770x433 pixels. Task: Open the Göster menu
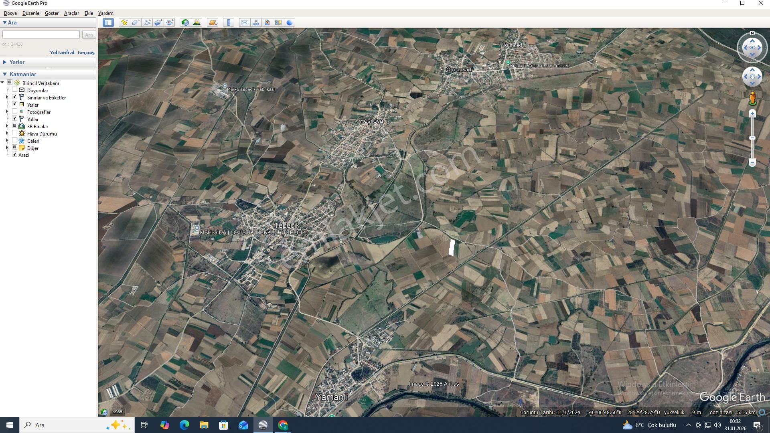coord(51,13)
